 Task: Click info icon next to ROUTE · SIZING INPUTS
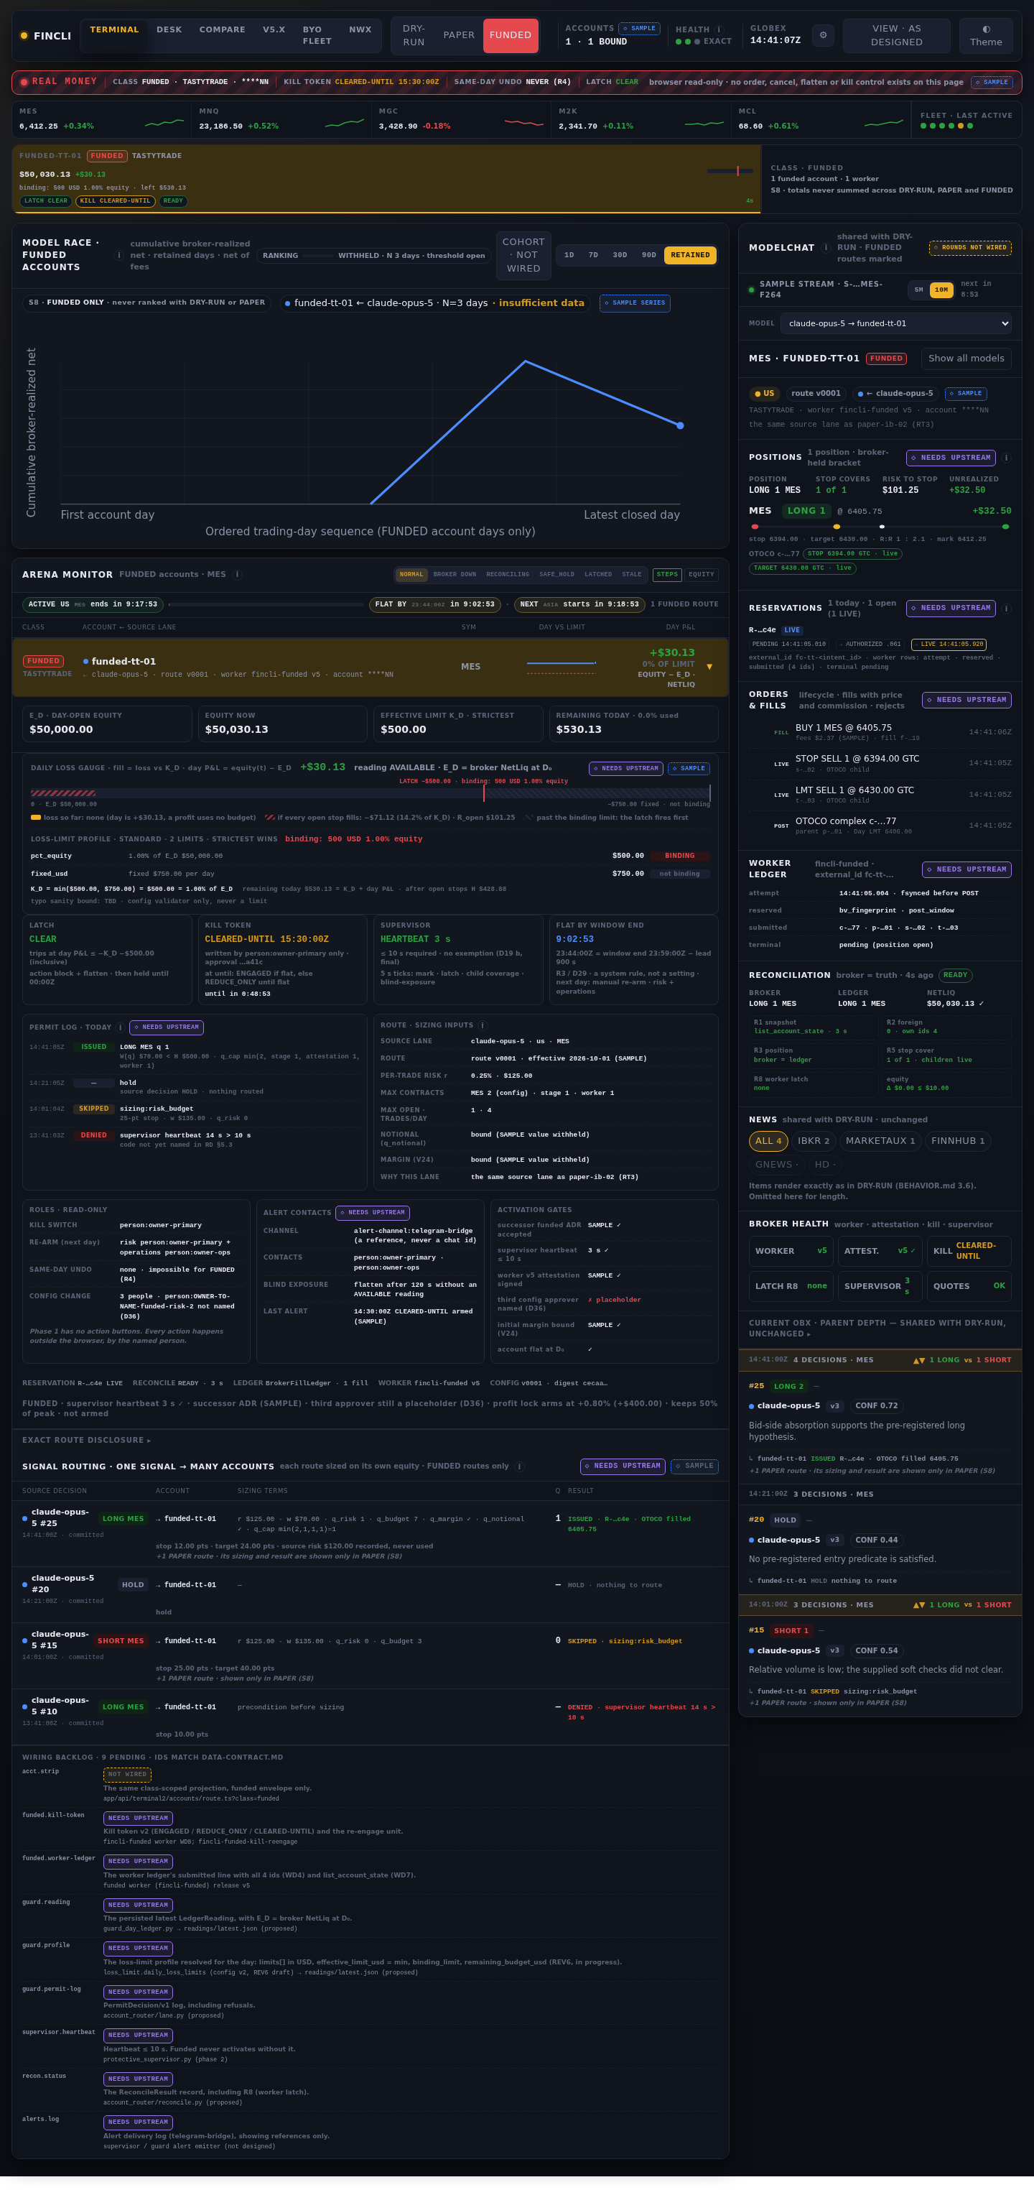pyautogui.click(x=483, y=1025)
